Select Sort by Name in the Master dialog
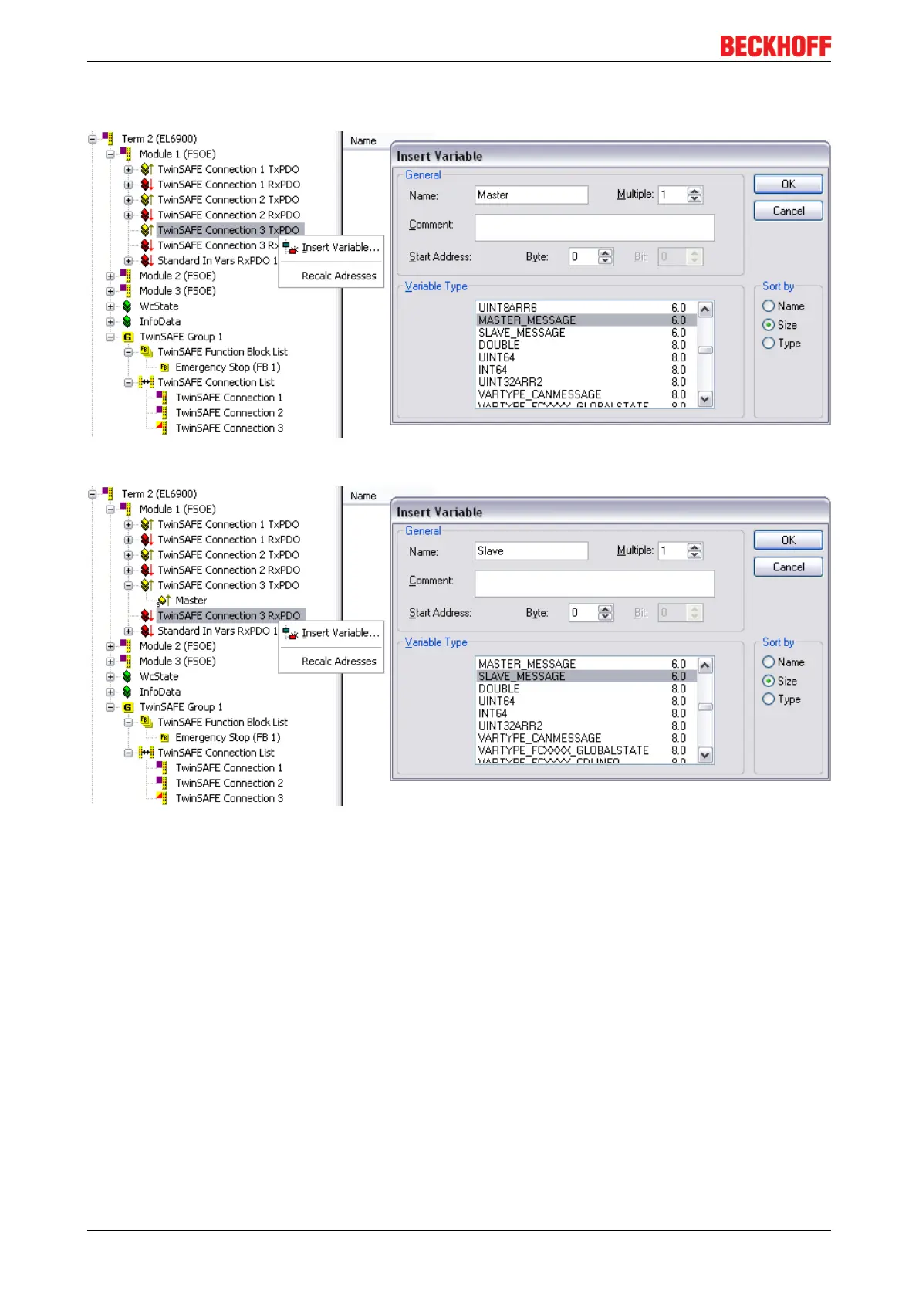919x1300 pixels. (x=769, y=306)
